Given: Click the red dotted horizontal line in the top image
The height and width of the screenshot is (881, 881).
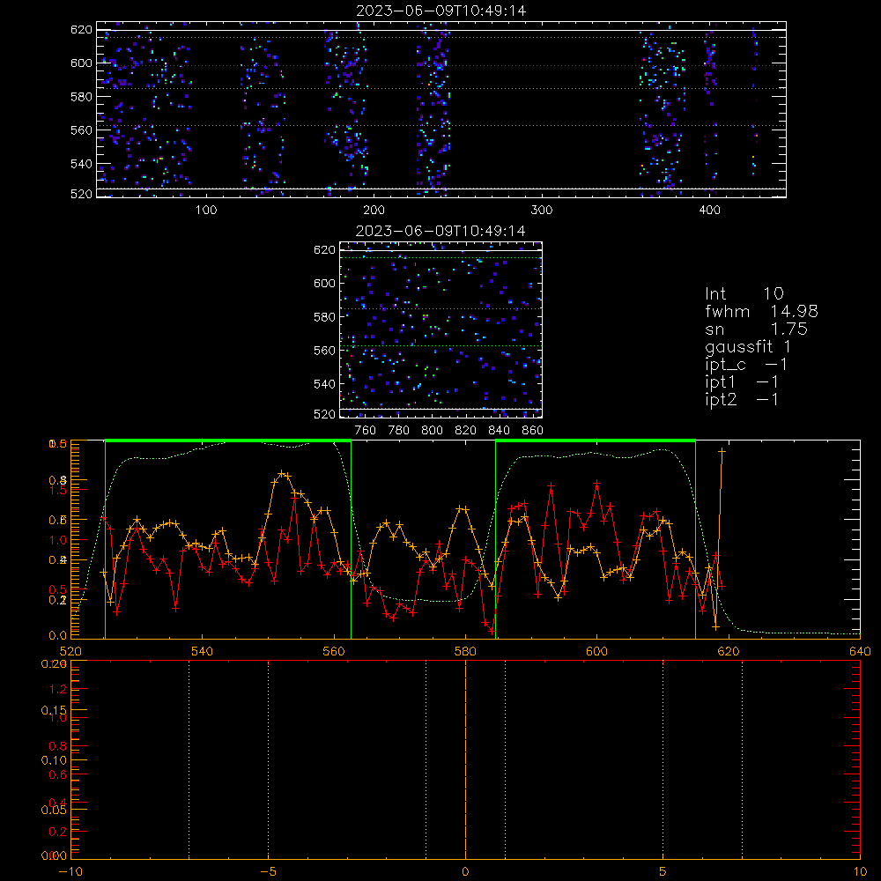Looking at the screenshot, I should coord(441,65).
